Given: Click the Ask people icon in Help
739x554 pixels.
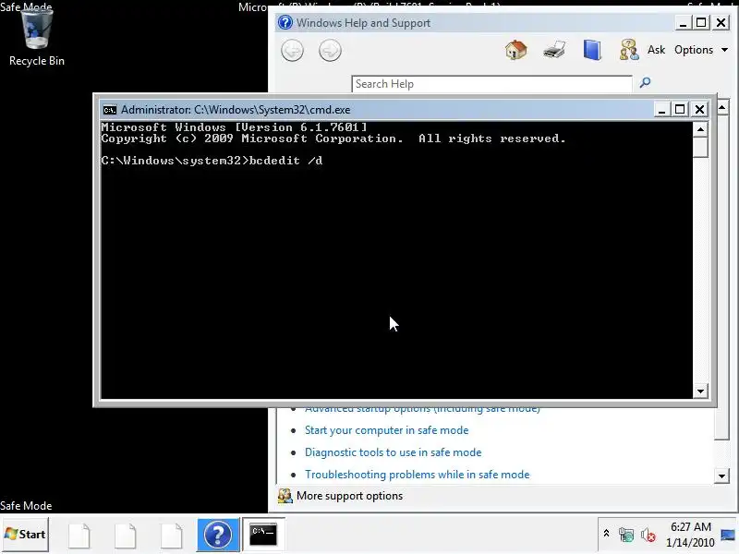Looking at the screenshot, I should 629,50.
